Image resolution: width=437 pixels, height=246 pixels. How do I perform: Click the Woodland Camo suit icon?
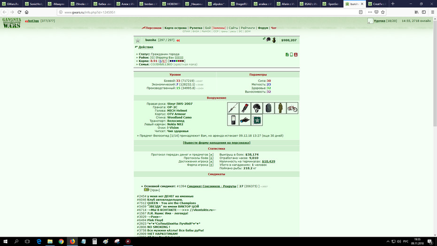click(281, 108)
